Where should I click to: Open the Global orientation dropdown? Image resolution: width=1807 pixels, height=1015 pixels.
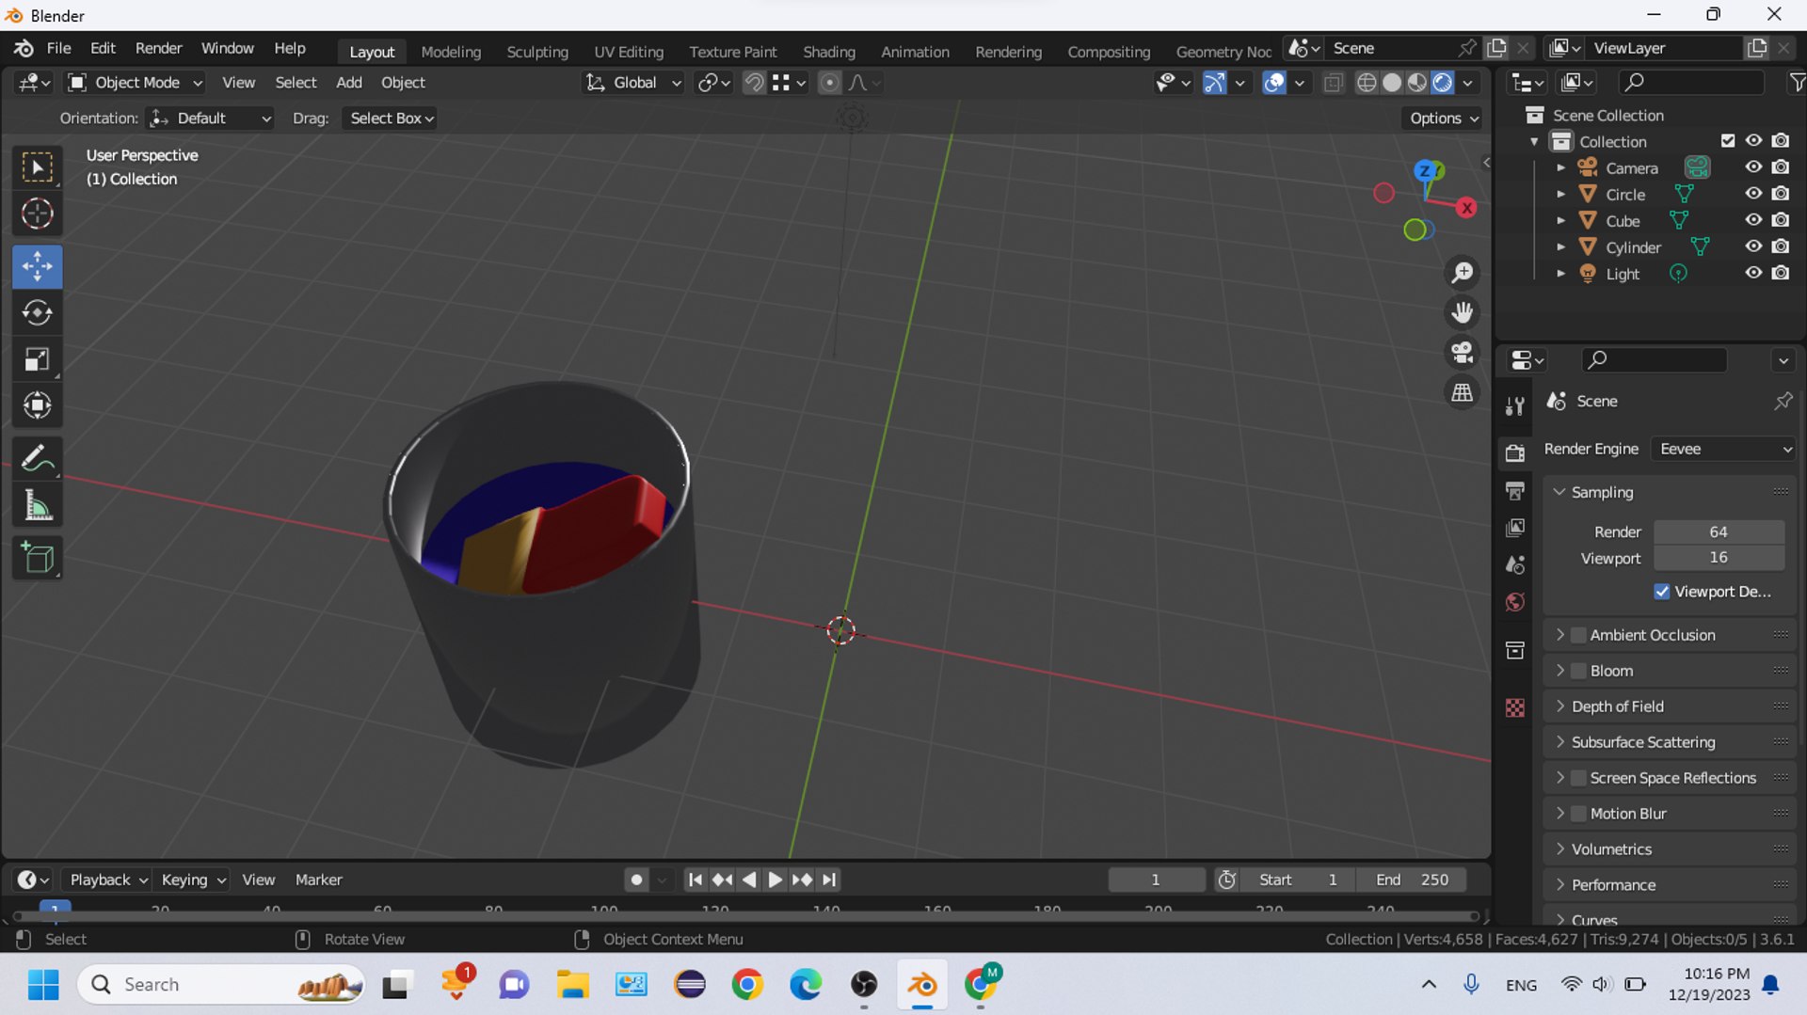(633, 83)
